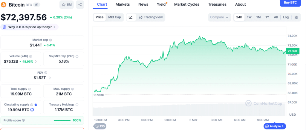Expand Volume (24h) details chevron

pos(36,61)
